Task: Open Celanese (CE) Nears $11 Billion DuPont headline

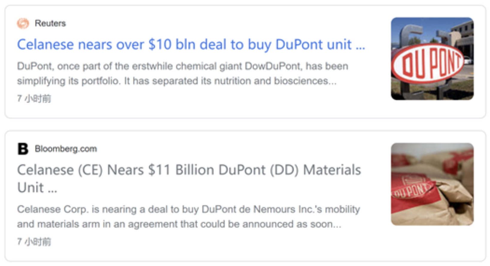Action: coord(189,178)
